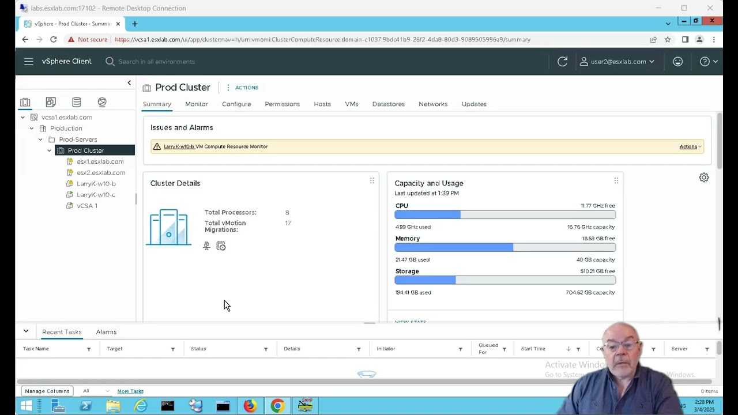Bookmark this page with the star icon
The image size is (738, 415).
[668, 39]
